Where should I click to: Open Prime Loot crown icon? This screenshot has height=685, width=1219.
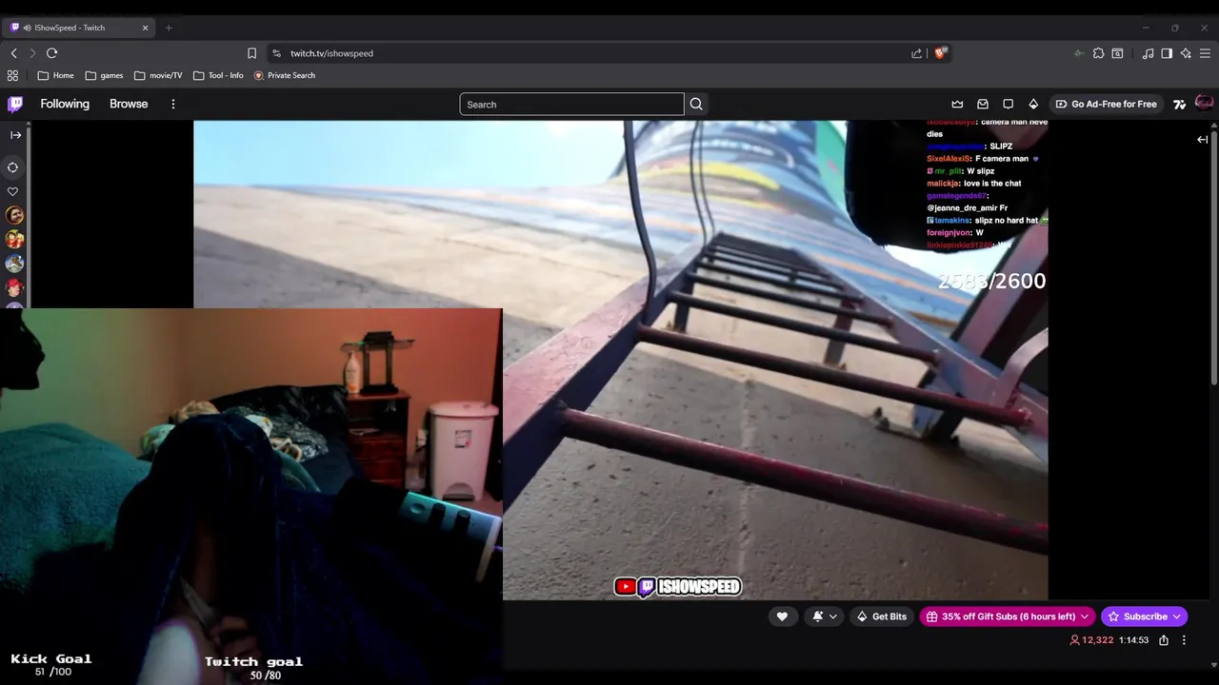pyautogui.click(x=957, y=104)
